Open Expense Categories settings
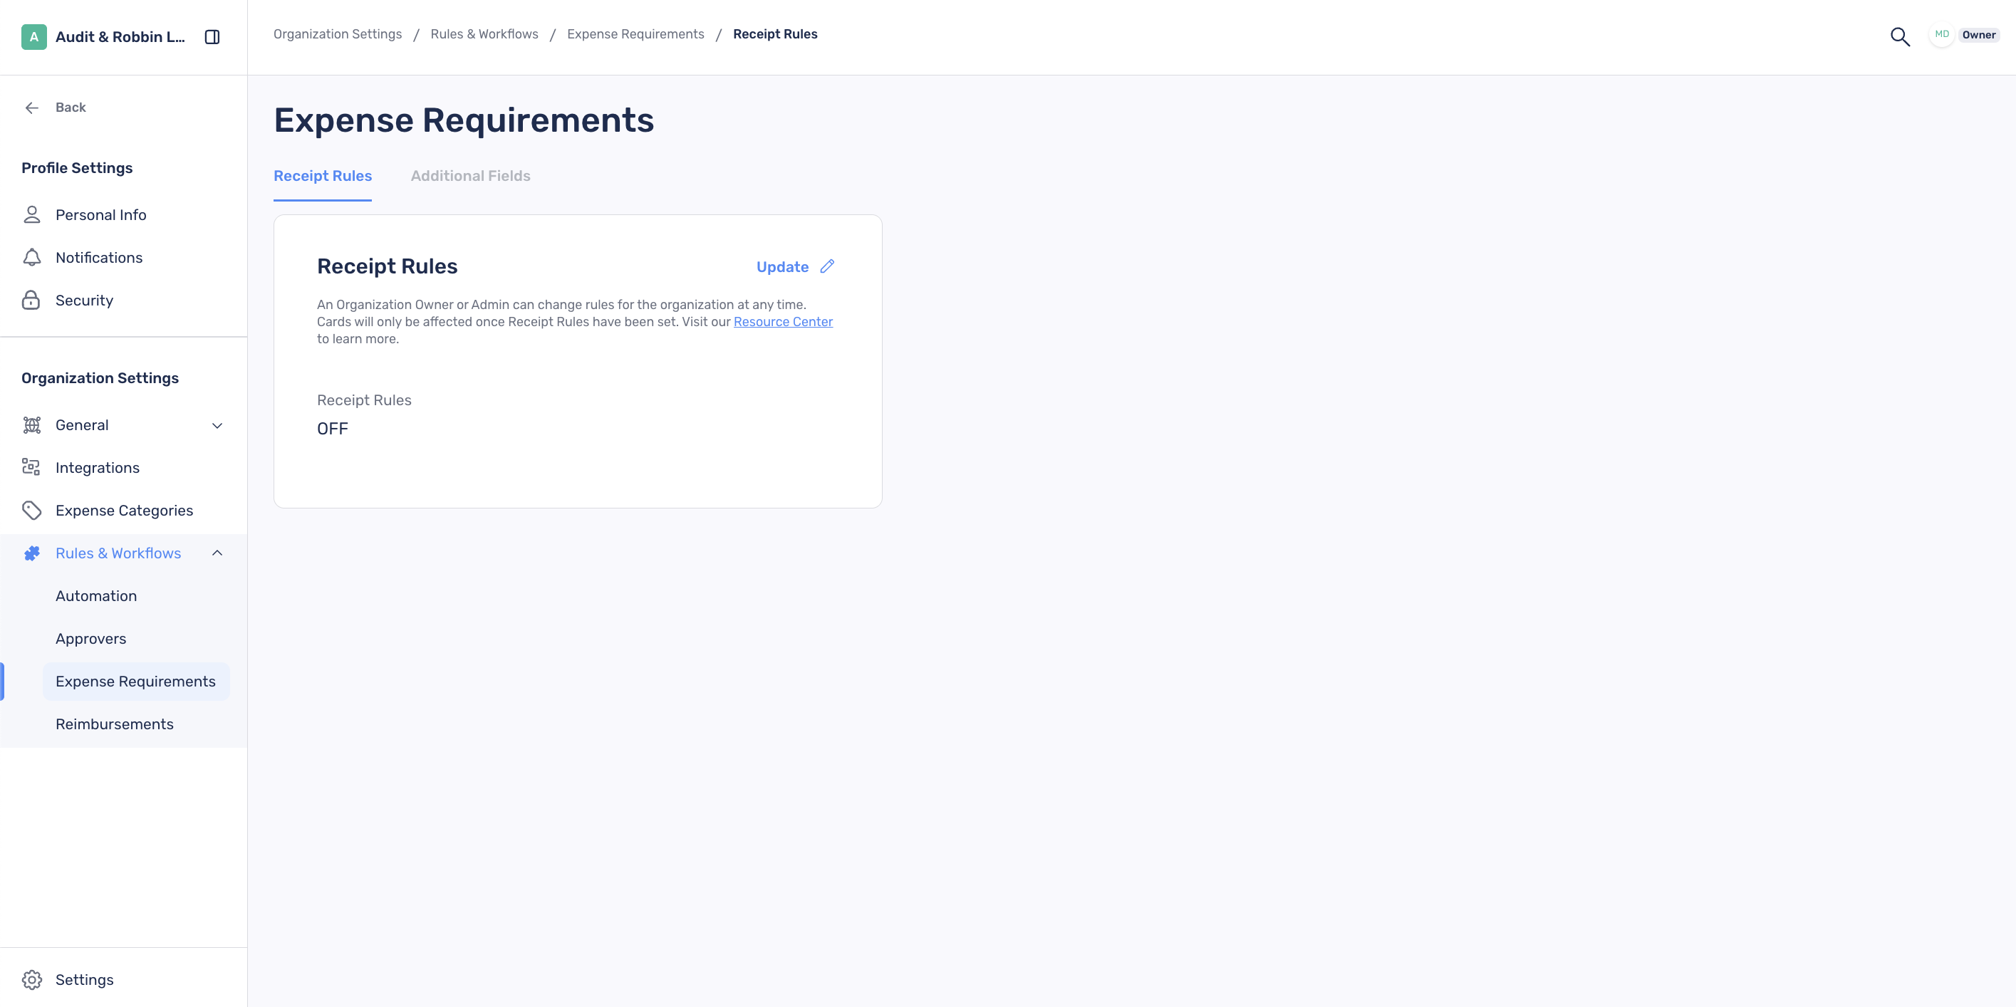 pyautogui.click(x=125, y=510)
